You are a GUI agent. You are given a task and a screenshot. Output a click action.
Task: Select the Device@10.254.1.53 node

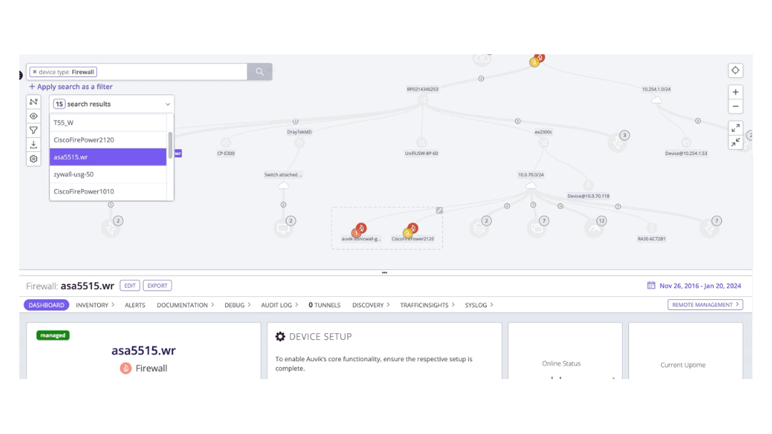(x=686, y=143)
